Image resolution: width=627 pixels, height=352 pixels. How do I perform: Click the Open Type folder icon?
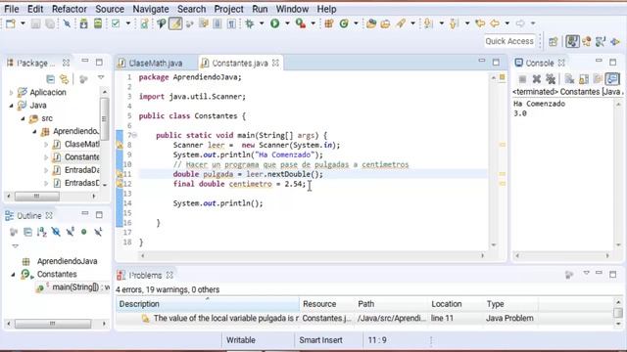[371, 23]
